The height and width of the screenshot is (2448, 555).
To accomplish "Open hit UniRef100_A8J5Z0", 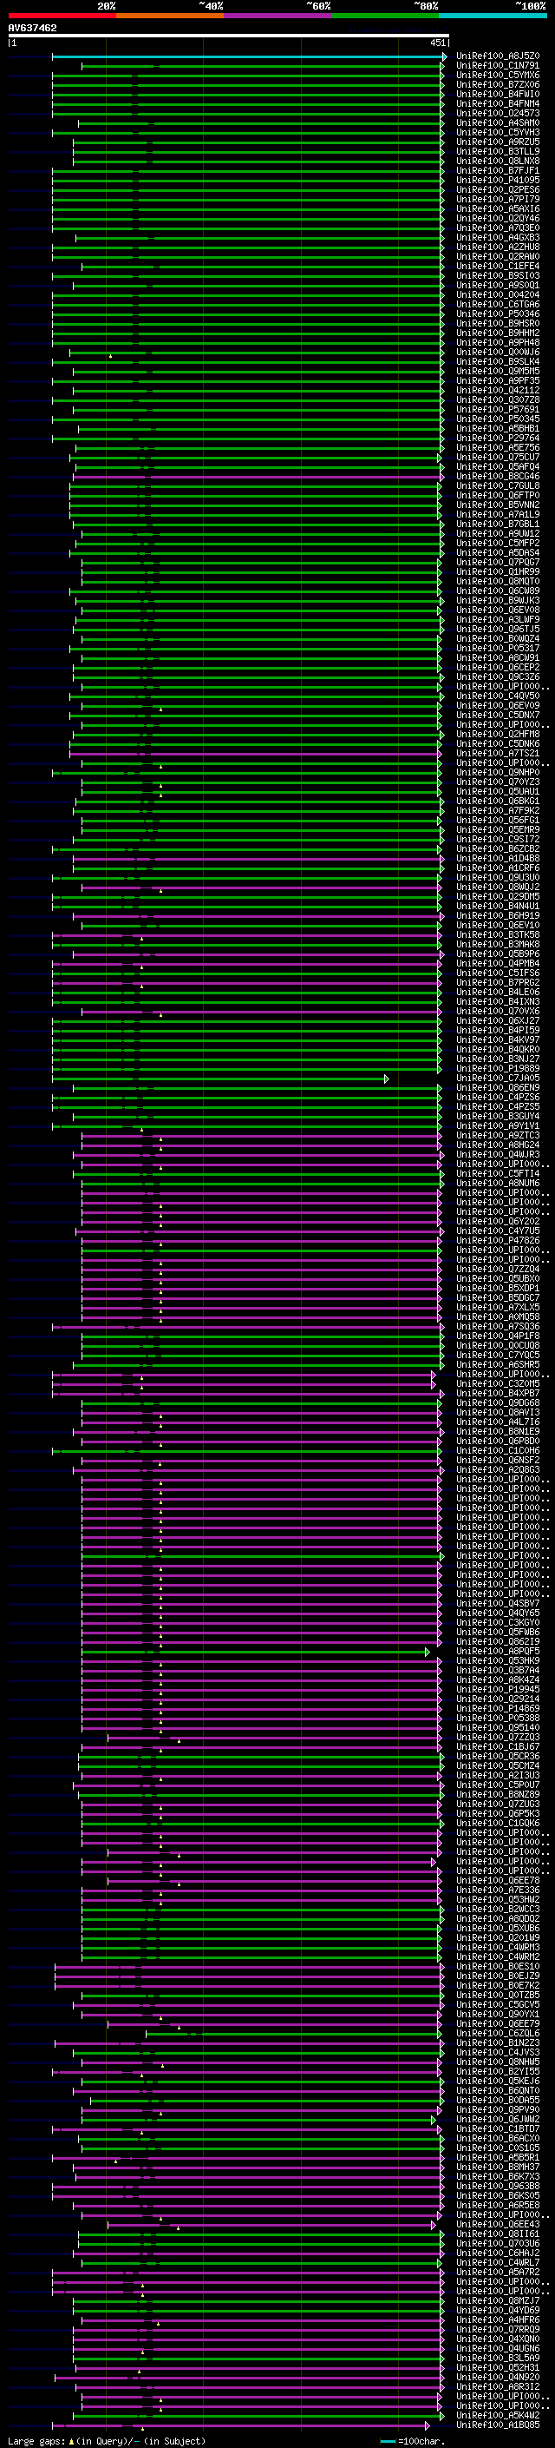I will [x=498, y=56].
